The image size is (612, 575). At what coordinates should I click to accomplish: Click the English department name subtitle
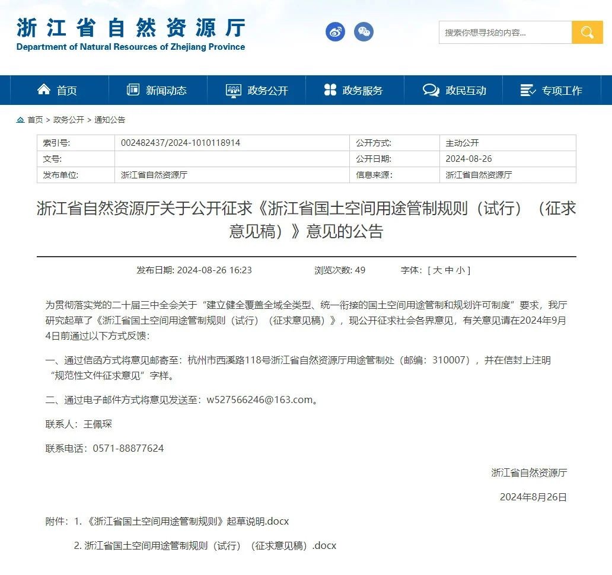pyautogui.click(x=130, y=47)
